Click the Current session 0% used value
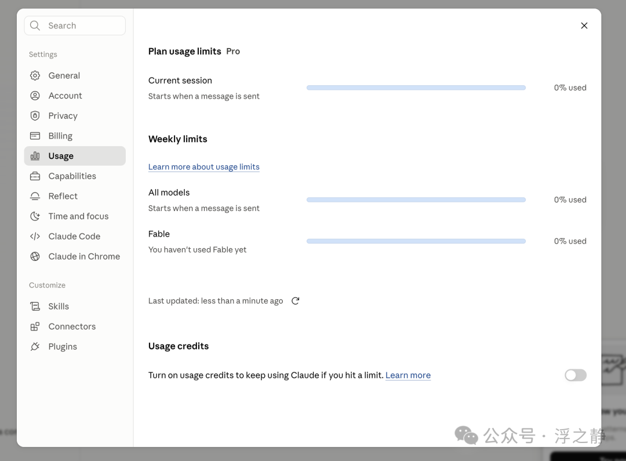This screenshot has width=626, height=461. click(x=570, y=88)
